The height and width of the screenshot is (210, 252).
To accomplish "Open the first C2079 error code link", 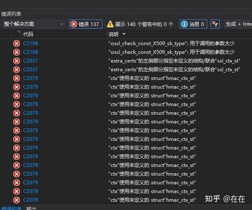I will (x=31, y=78).
